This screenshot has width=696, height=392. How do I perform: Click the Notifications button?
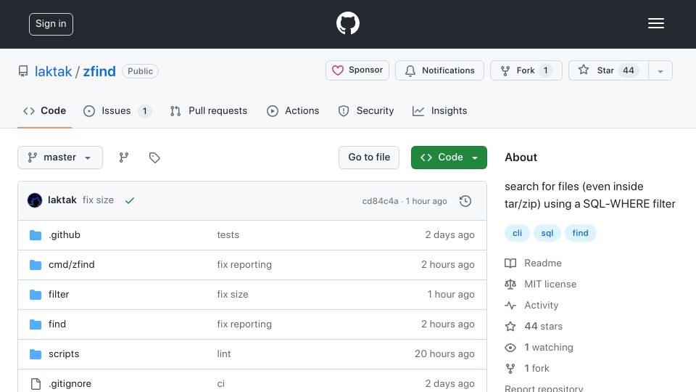click(x=439, y=70)
